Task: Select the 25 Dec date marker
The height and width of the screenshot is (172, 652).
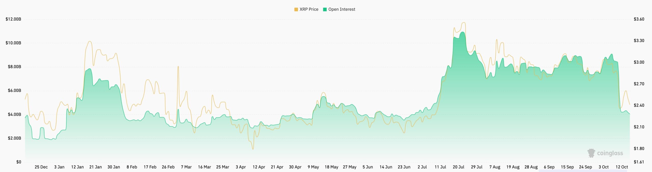Action: [x=41, y=167]
